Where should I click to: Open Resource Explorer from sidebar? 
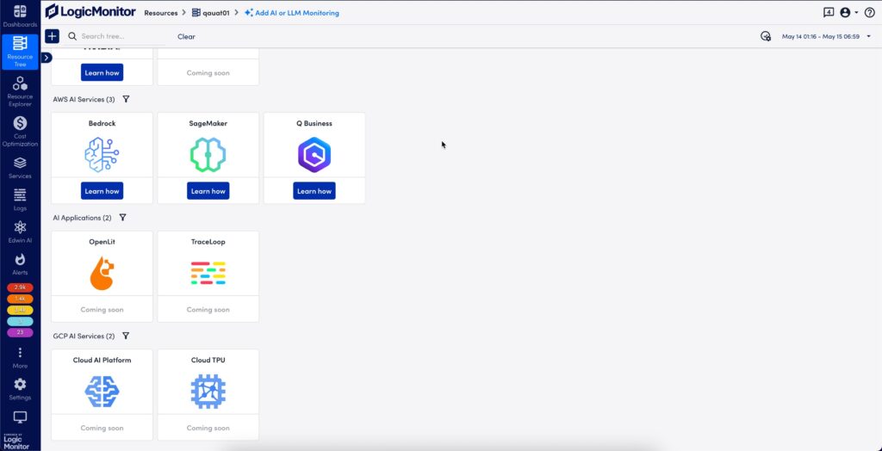tap(20, 91)
